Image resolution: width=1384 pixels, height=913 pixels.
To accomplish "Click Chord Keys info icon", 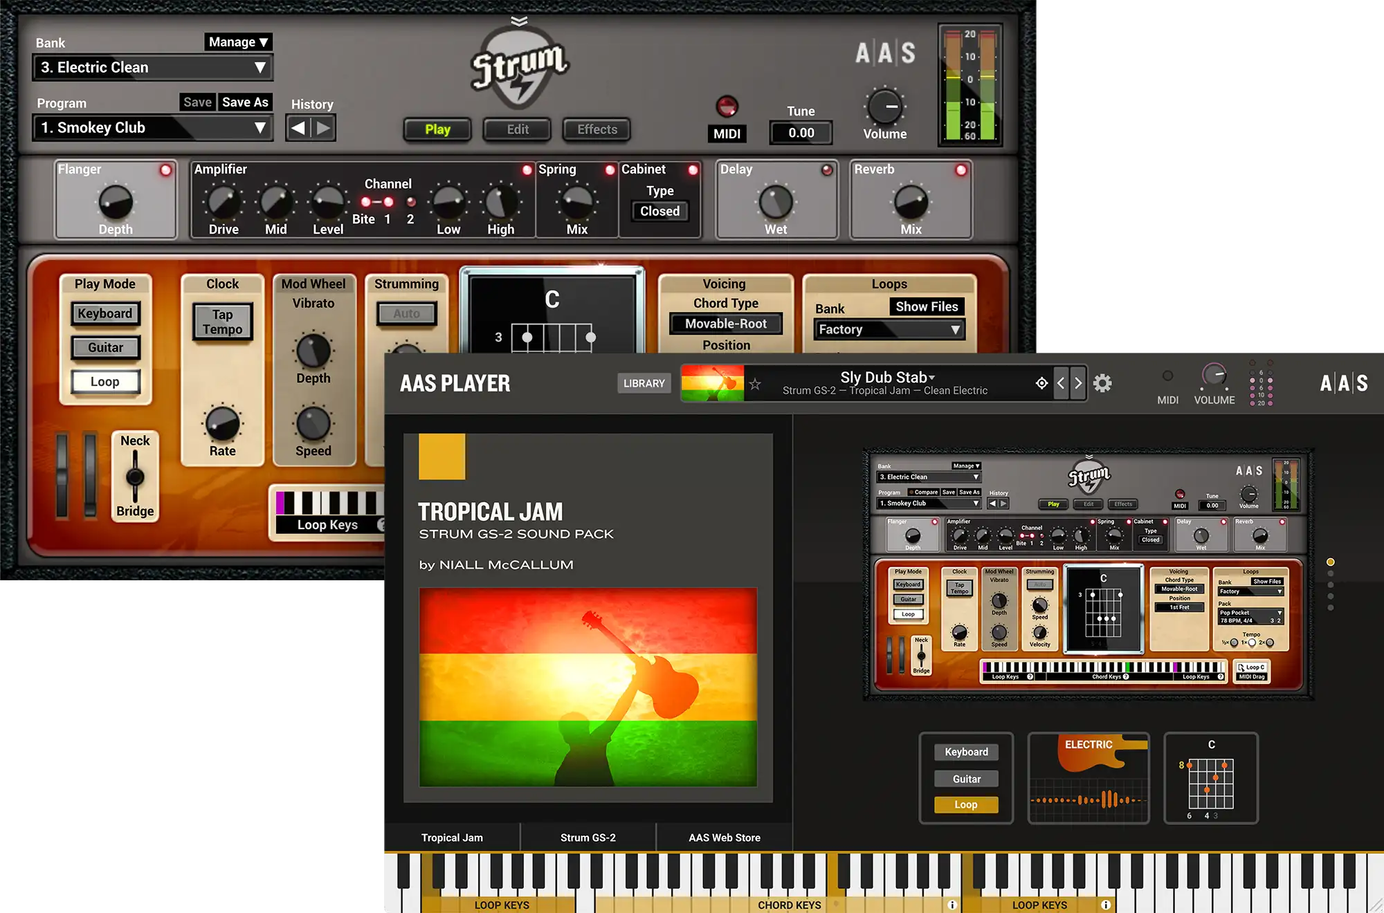I will tap(952, 905).
